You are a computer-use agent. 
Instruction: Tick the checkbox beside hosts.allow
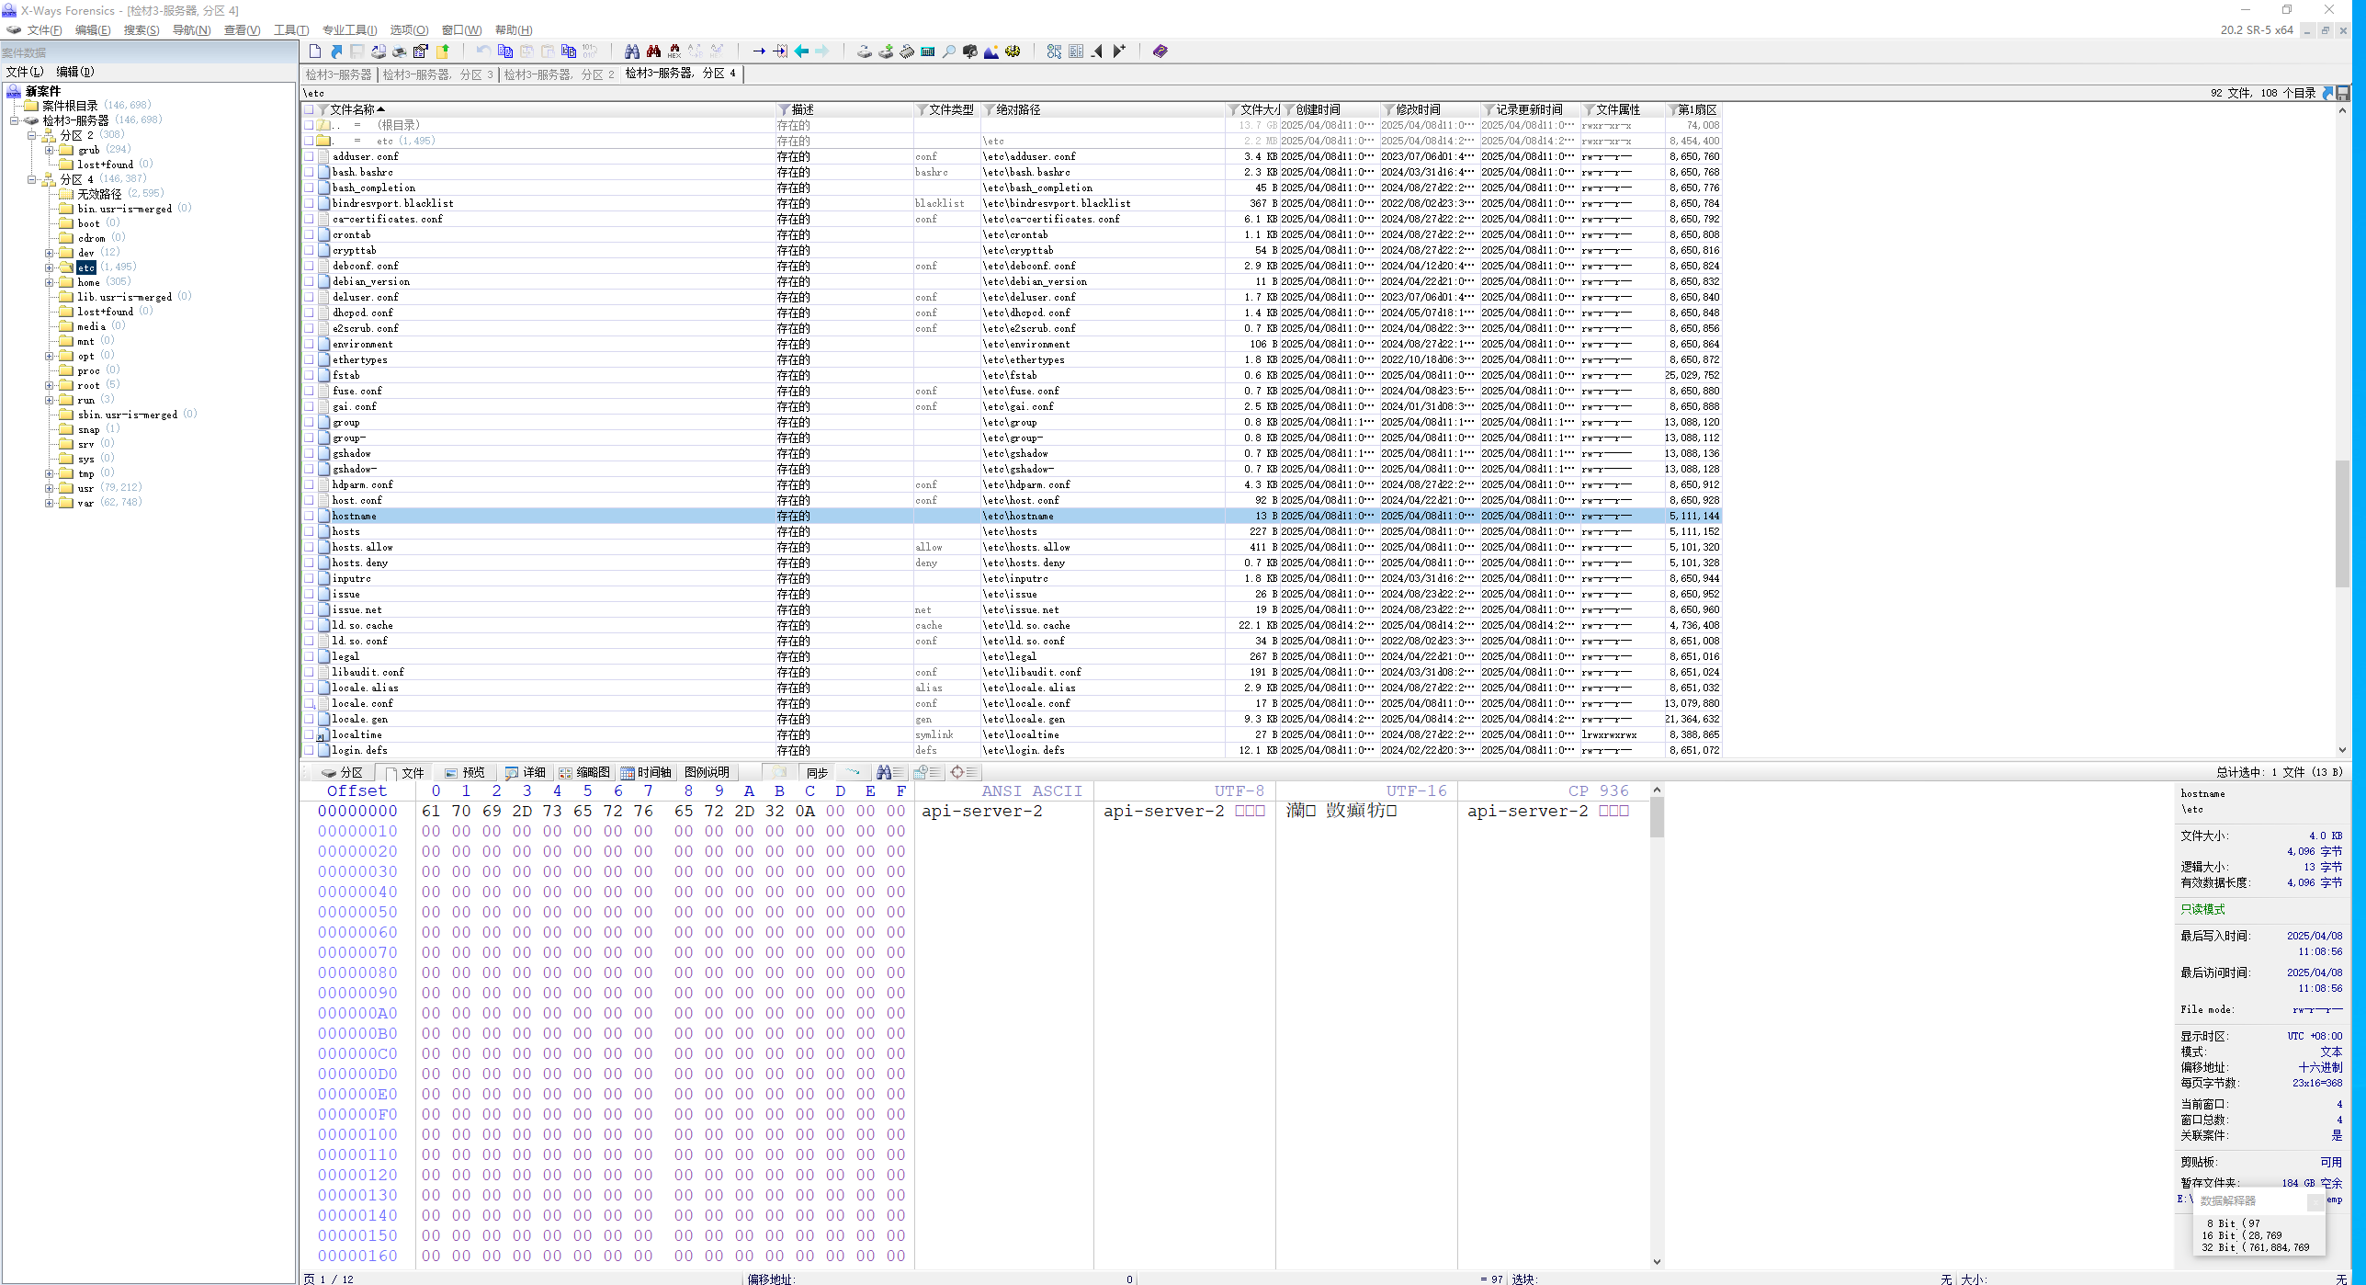pos(310,547)
